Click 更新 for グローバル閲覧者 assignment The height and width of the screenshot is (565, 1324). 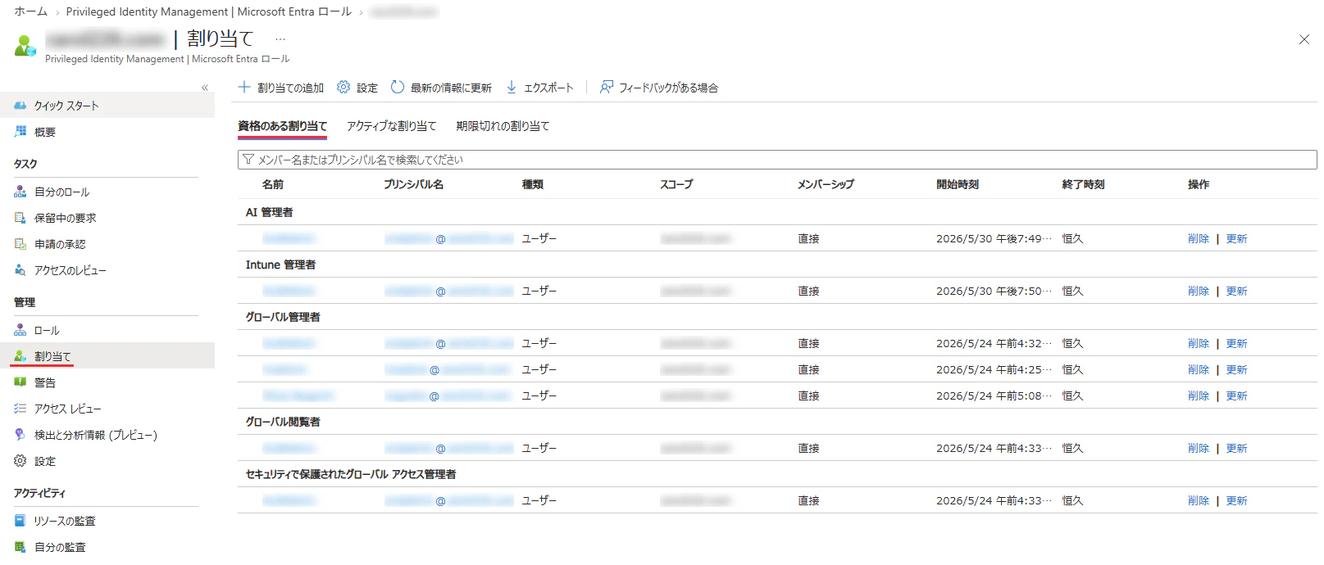(x=1236, y=448)
